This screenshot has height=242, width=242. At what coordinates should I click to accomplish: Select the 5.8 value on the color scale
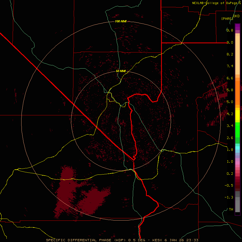(230, 90)
